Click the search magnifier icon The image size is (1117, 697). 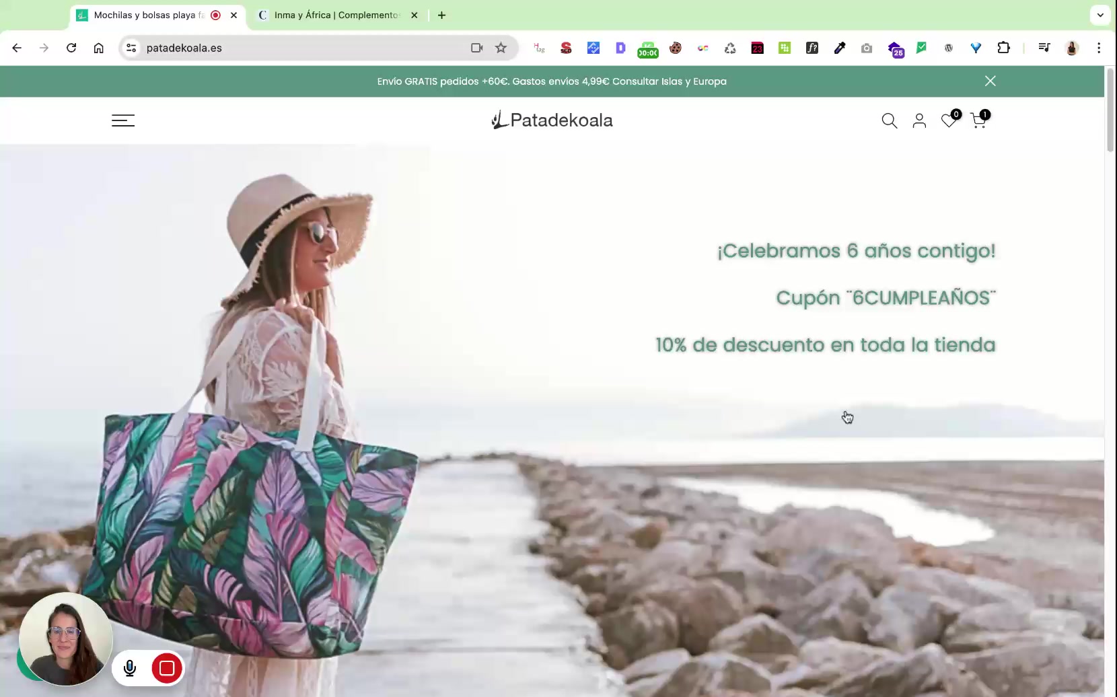[x=889, y=120]
